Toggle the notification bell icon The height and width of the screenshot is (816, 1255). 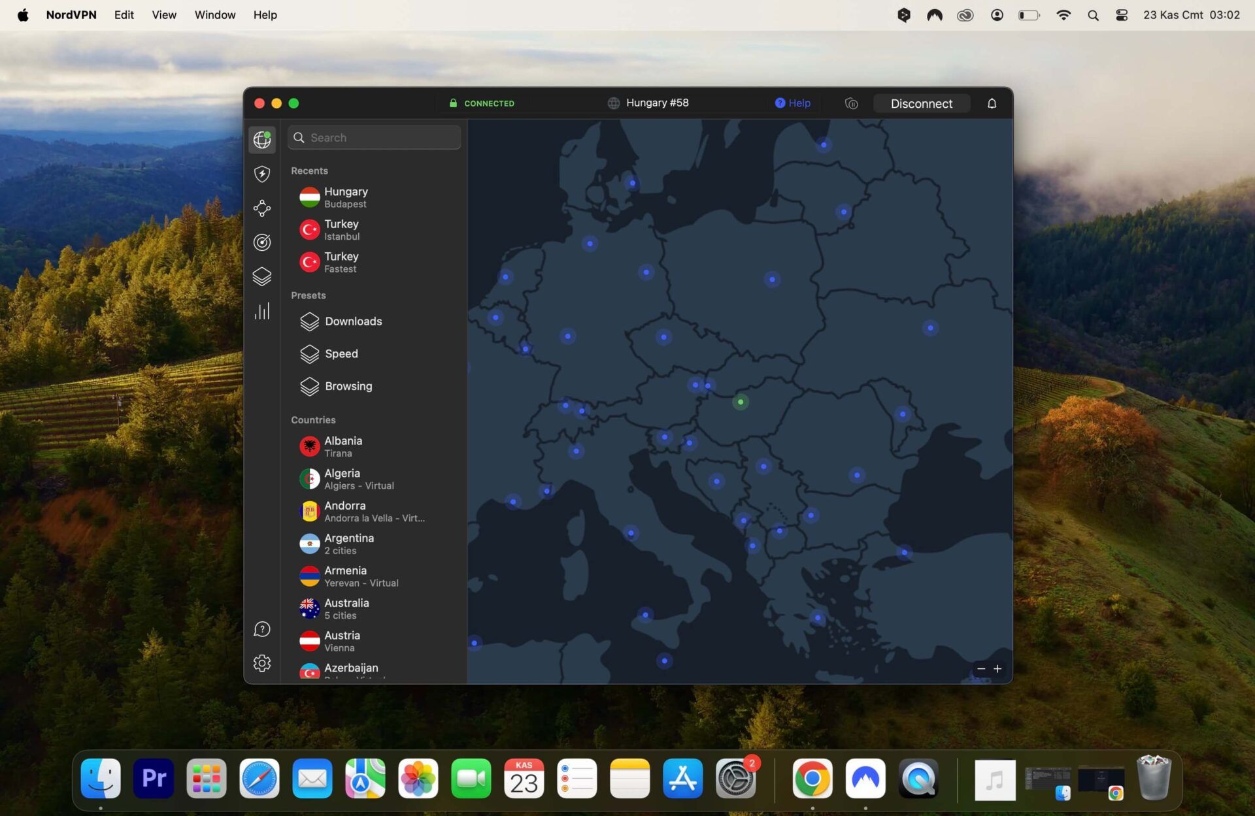992,103
